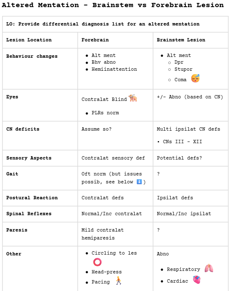The image size is (232, 291).
Task: Click the lungs emoji beside Respiratory
Action: (209, 268)
